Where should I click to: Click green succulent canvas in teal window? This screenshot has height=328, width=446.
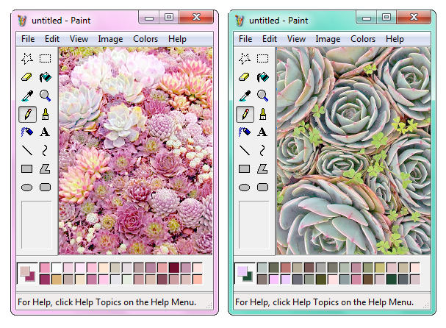tap(353, 151)
